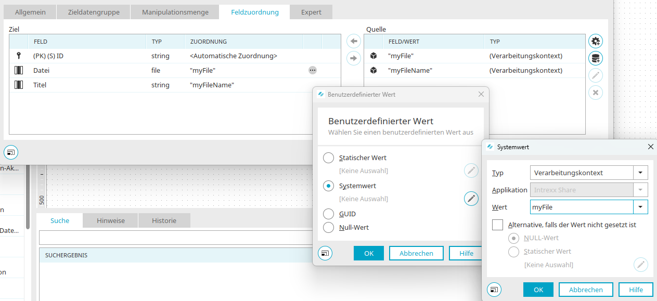
Task: Click the add database value icon
Action: [596, 58]
